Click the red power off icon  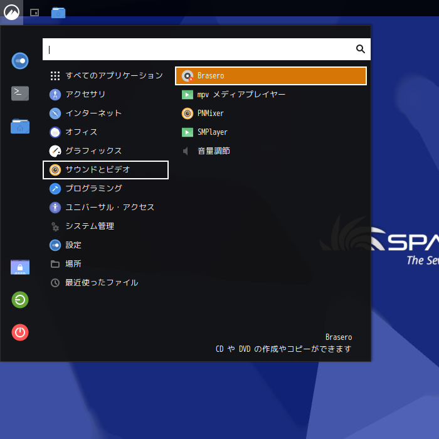(x=20, y=332)
